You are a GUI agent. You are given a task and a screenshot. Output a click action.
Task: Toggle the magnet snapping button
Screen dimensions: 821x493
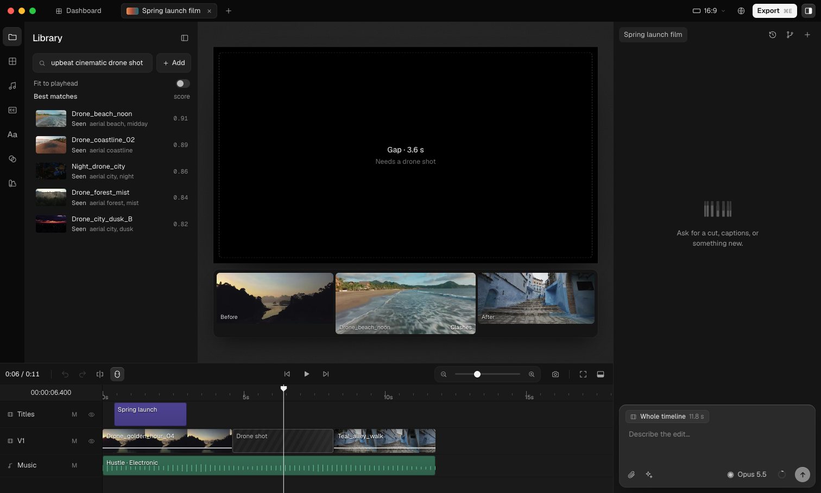117,374
